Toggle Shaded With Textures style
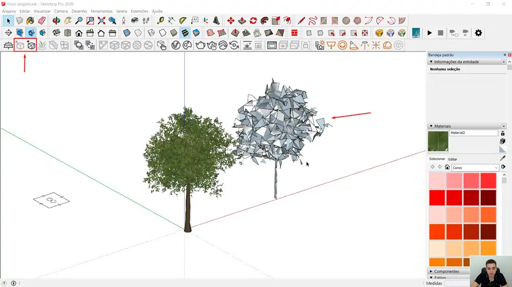Screen dimensions: 512x287 click(x=185, y=33)
